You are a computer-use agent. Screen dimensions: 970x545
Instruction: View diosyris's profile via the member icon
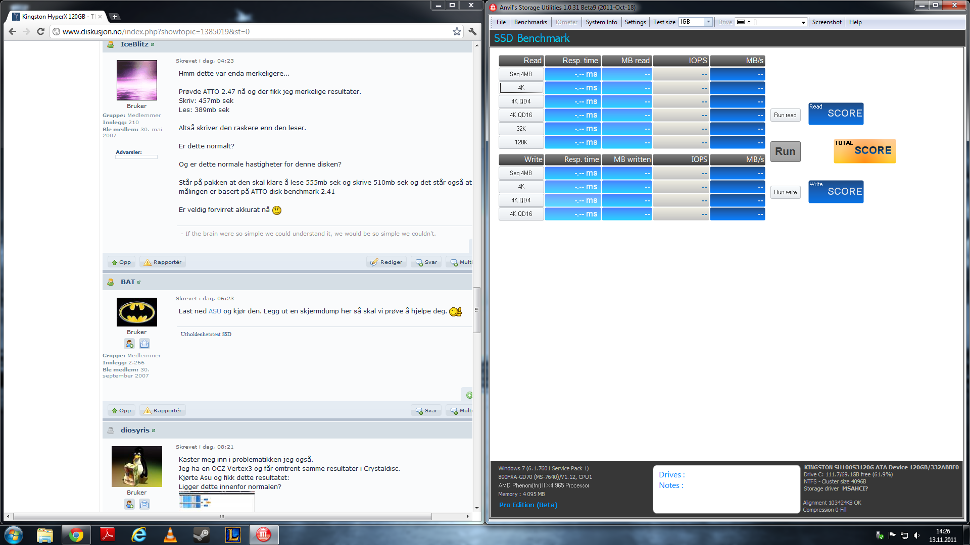pyautogui.click(x=129, y=504)
